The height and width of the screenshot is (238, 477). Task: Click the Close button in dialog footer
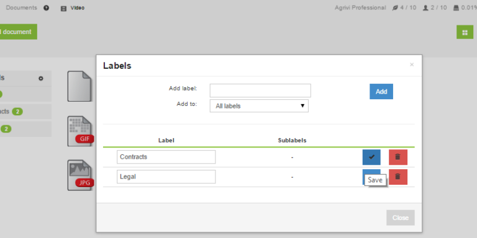(401, 218)
